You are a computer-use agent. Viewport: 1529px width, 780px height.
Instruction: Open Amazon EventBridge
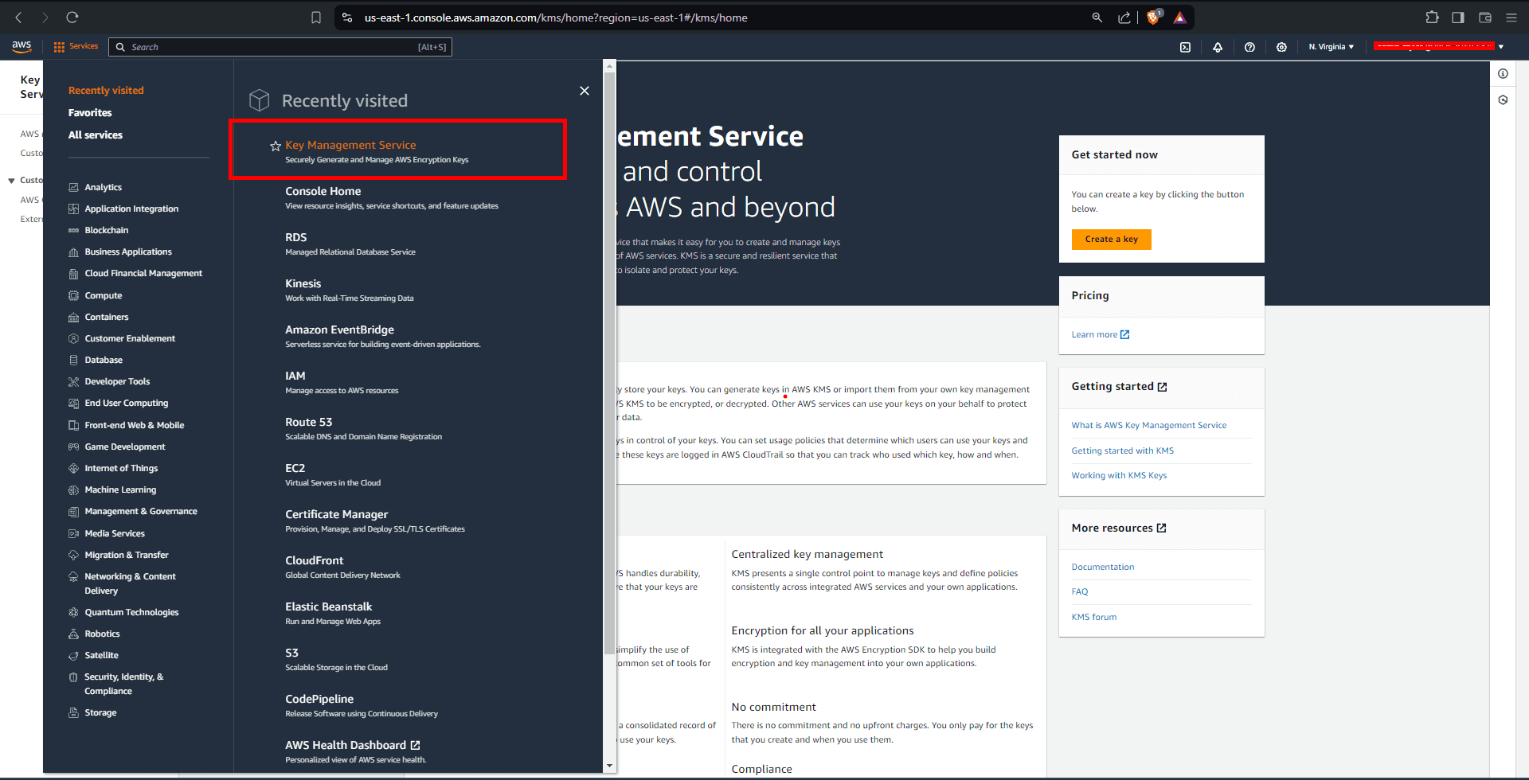pyautogui.click(x=340, y=330)
